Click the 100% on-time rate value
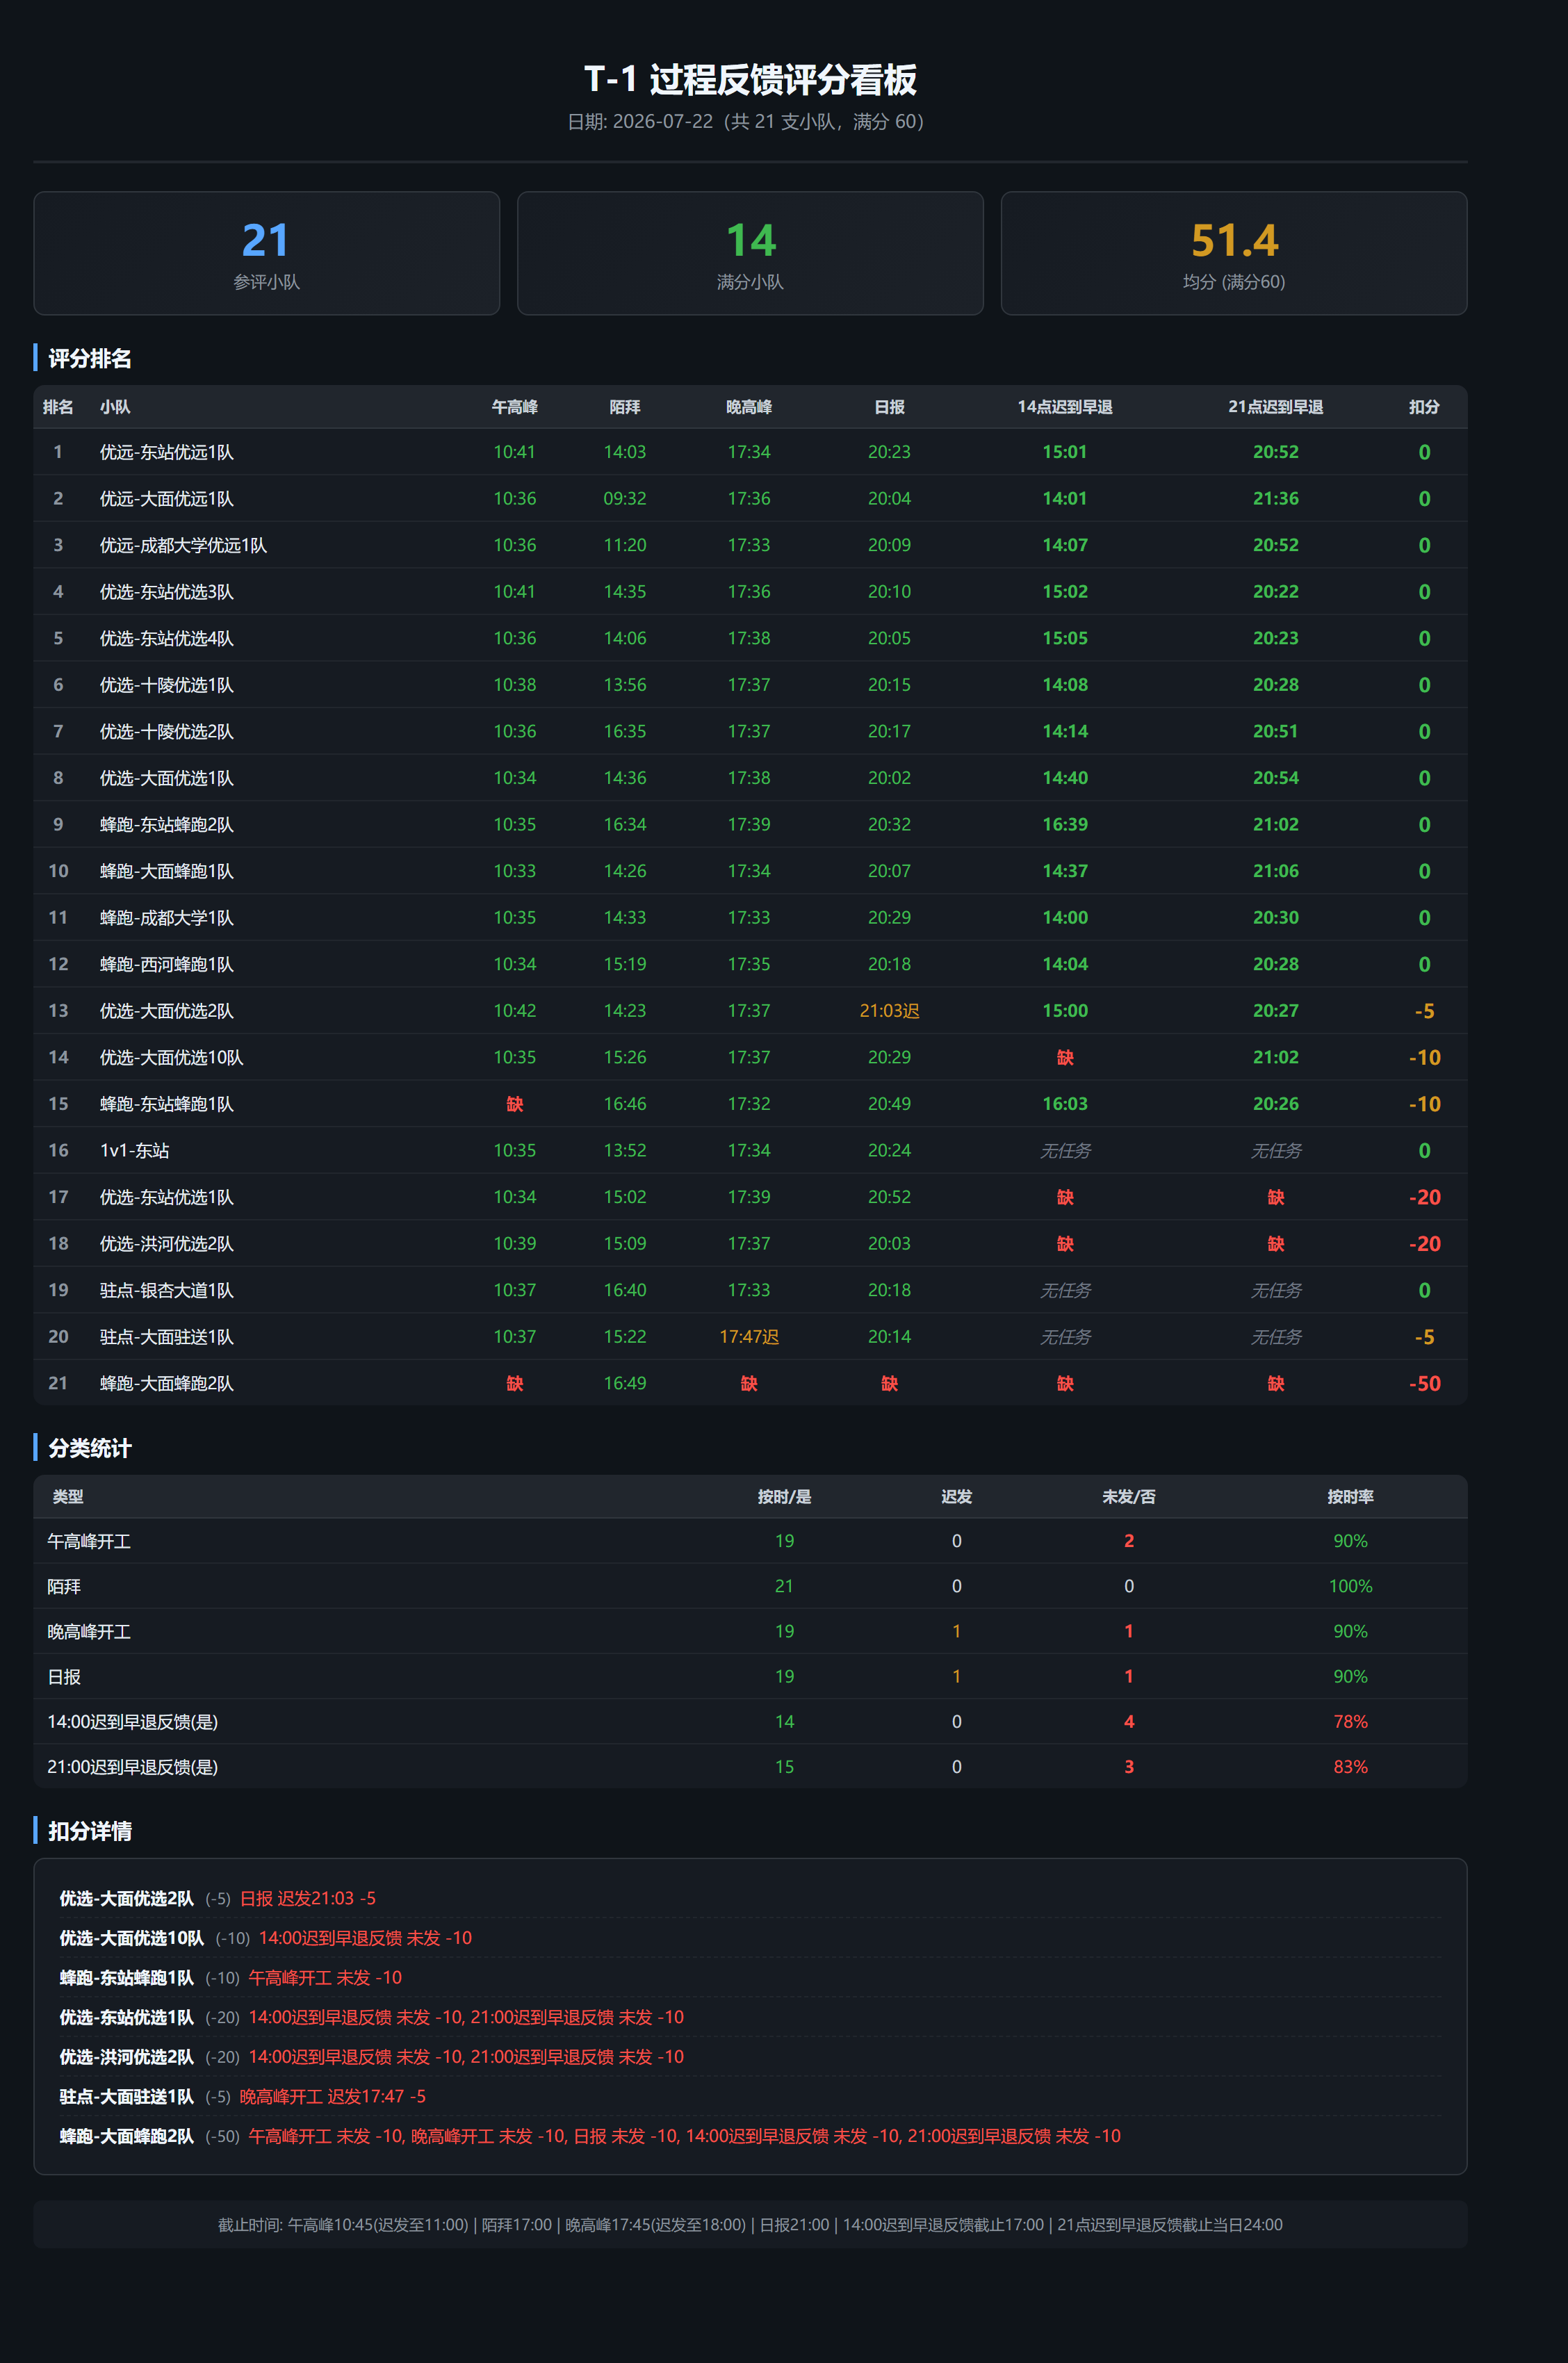 tap(1350, 1586)
